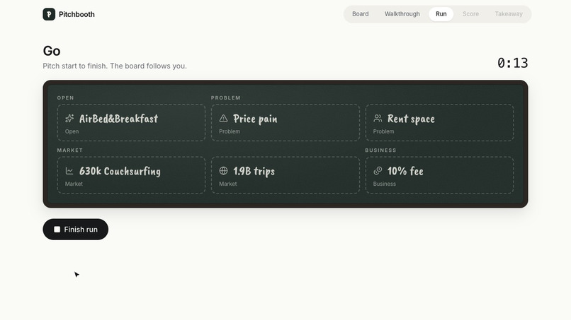
Task: Select the 630k Couchsurfing card title
Action: pyautogui.click(x=120, y=171)
